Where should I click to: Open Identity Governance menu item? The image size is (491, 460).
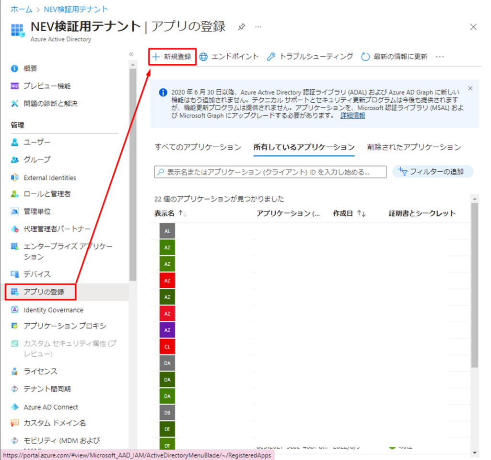click(x=53, y=310)
